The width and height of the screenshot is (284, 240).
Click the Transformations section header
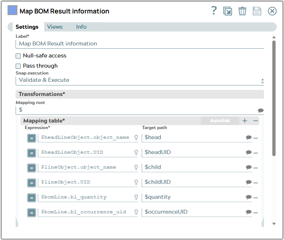point(140,94)
